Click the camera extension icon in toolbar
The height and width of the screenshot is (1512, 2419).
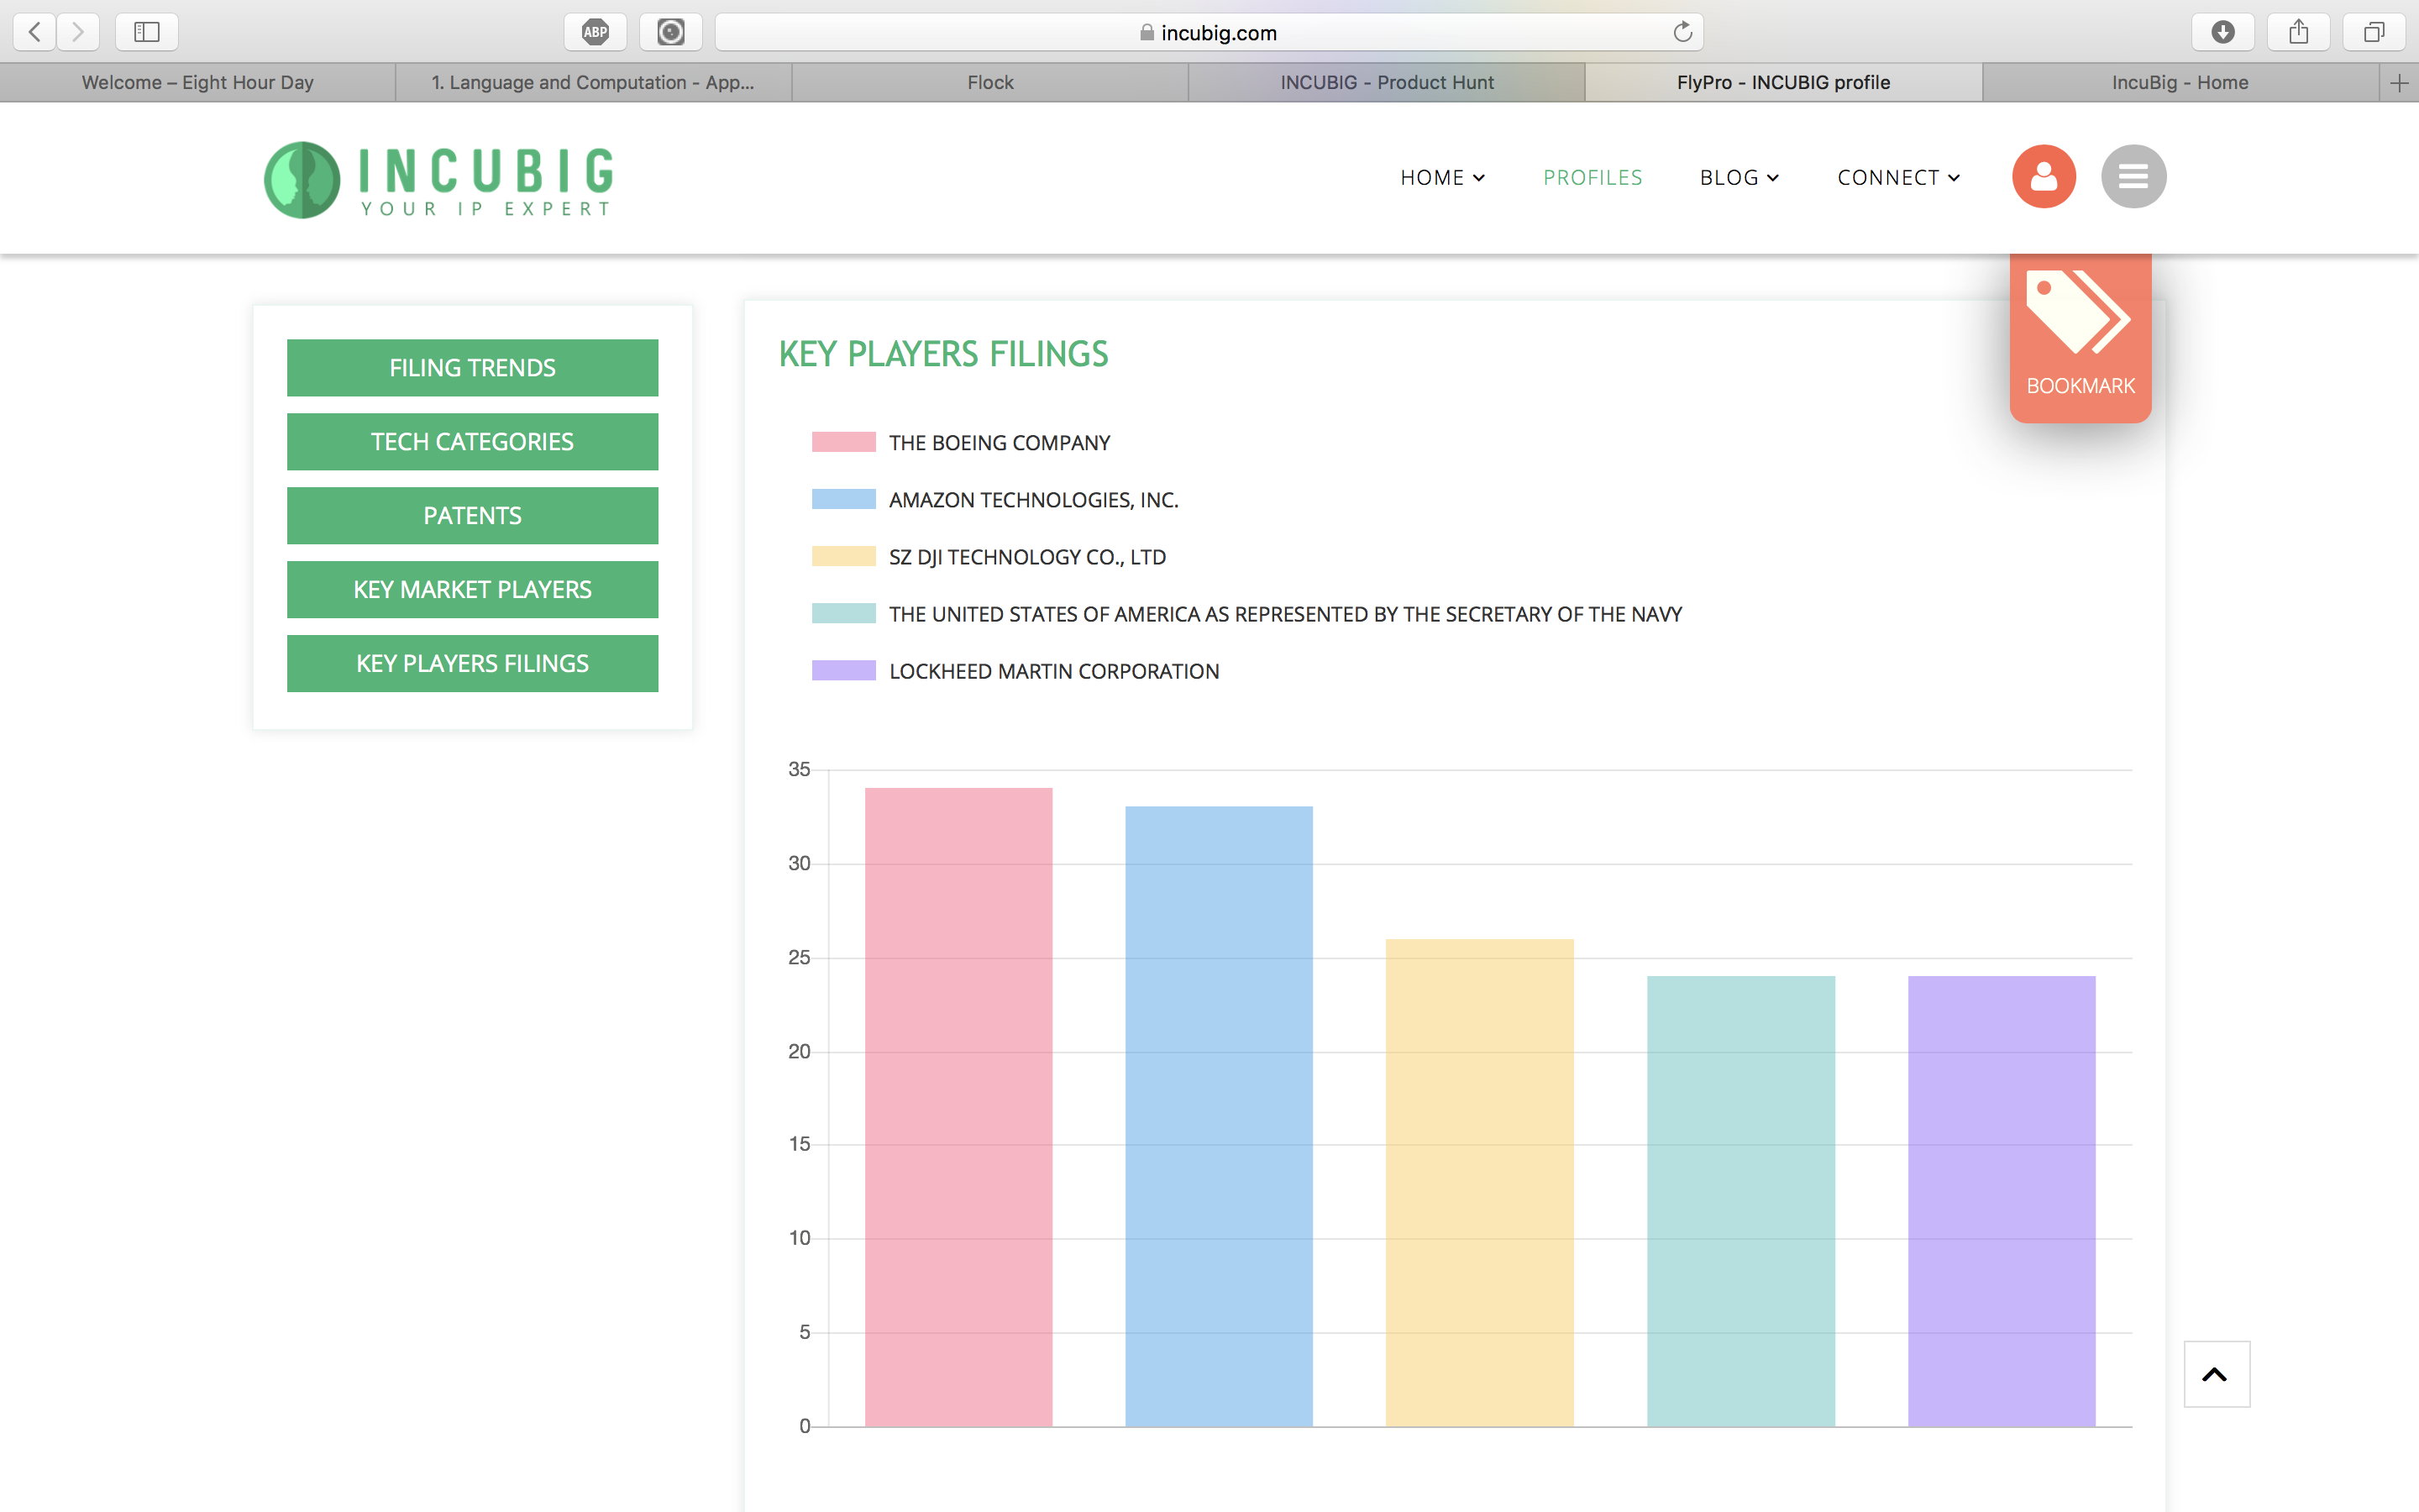coord(671,31)
